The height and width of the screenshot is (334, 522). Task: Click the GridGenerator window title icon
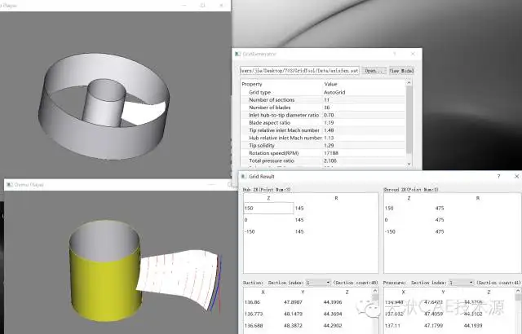pyautogui.click(x=237, y=54)
